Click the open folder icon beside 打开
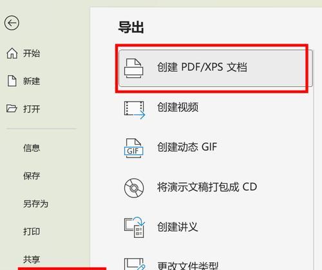 (x=12, y=109)
